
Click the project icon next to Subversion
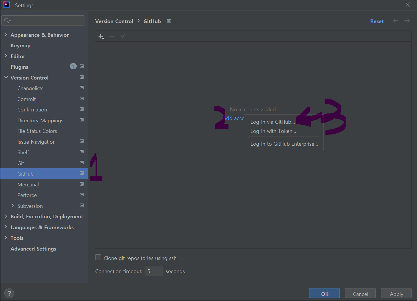(x=82, y=205)
